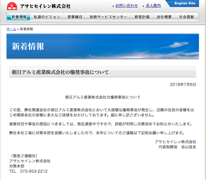Screen dimensions: 206x180
Task: Click the 新着情報 breadcrumb text
Action: [x=26, y=29]
